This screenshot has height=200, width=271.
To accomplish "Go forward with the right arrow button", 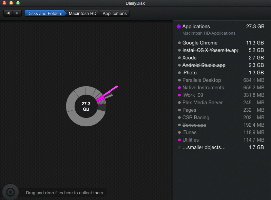I will click(x=17, y=13).
